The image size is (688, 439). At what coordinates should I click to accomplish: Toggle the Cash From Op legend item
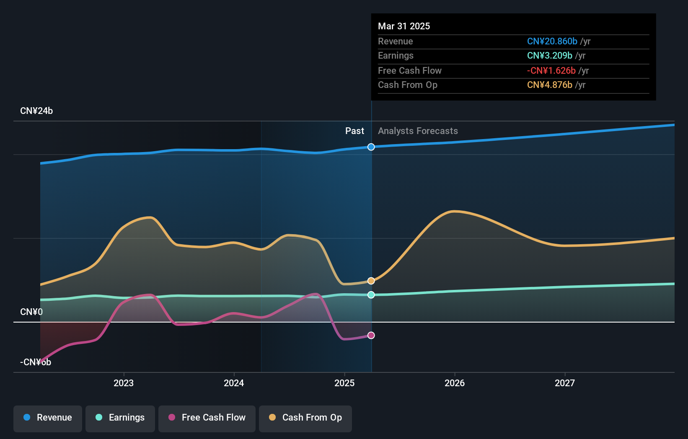pyautogui.click(x=305, y=418)
